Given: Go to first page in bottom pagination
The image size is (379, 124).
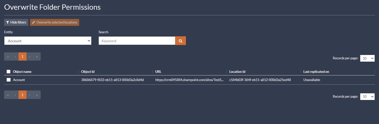Looking at the screenshot, I should 8,95.
